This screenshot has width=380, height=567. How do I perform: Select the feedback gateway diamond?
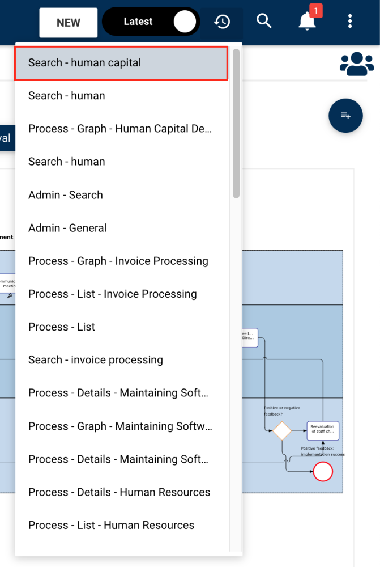point(281,431)
